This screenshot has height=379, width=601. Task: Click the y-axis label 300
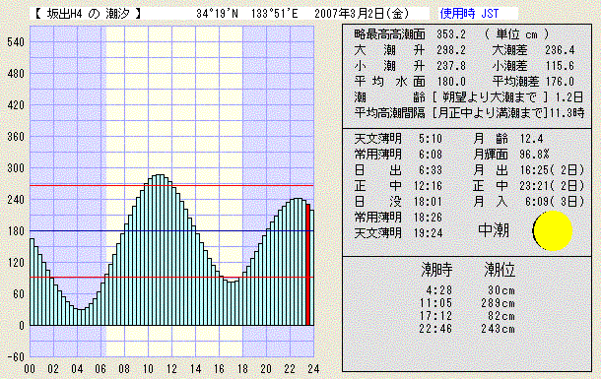click(x=16, y=167)
